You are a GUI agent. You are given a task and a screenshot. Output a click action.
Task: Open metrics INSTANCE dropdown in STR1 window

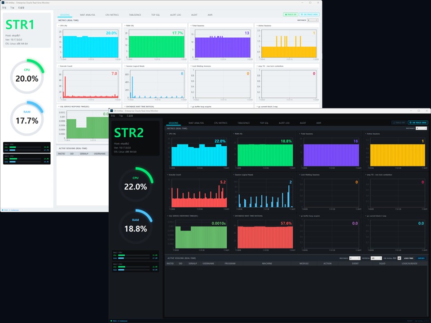click(x=313, y=20)
